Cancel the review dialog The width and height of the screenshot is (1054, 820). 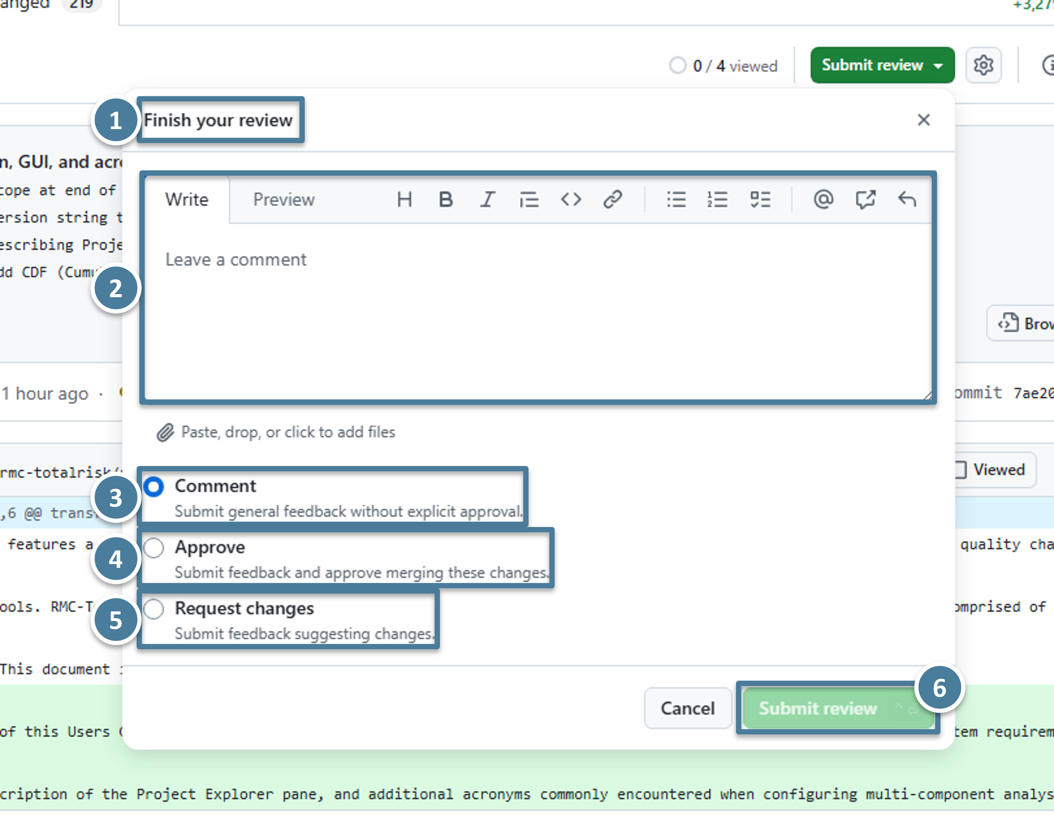[x=687, y=708]
